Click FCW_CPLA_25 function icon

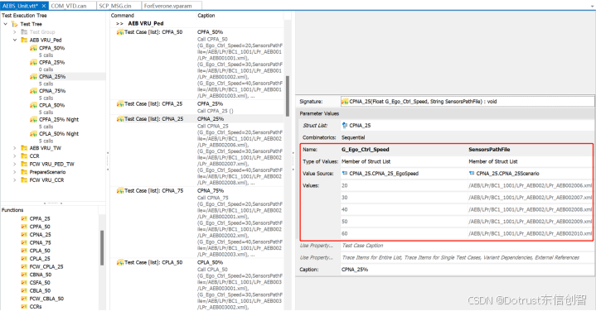(24, 266)
